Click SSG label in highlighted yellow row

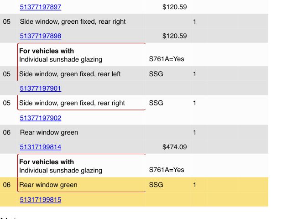156,185
